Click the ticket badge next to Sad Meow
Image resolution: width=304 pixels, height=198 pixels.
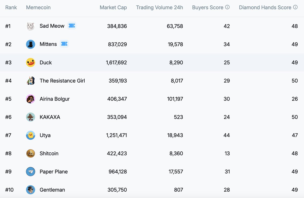72,26
